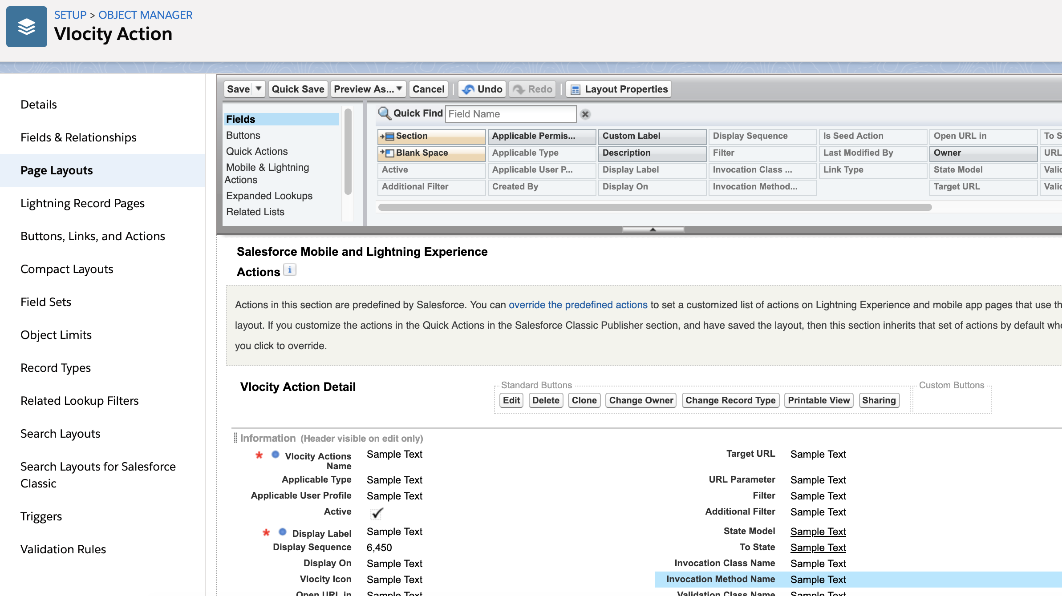Click the Redo button
This screenshot has height=596, width=1062.
click(x=532, y=89)
